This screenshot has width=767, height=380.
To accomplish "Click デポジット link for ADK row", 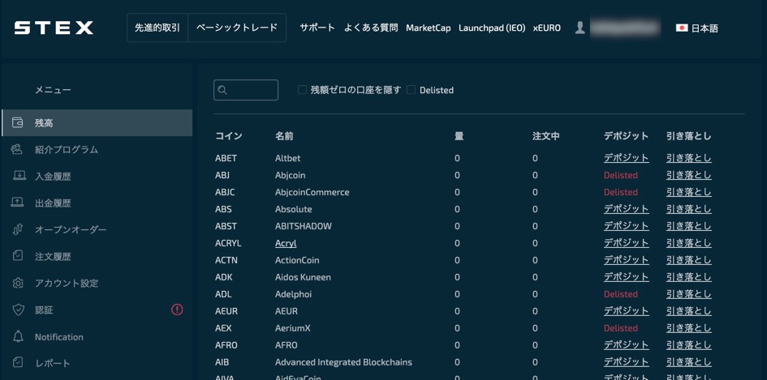I will (626, 277).
